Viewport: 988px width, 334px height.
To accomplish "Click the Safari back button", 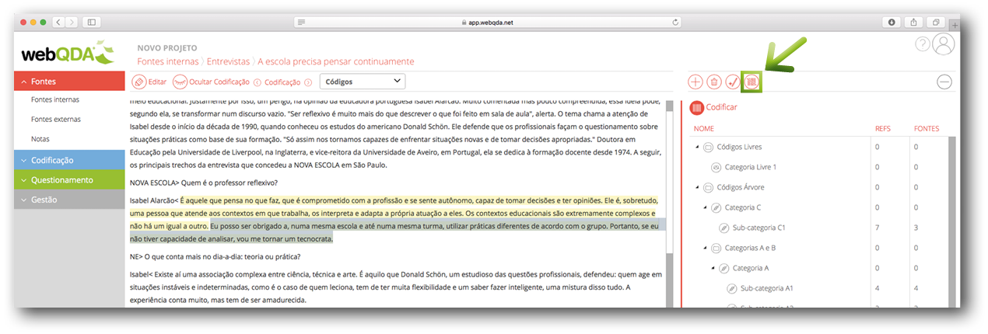I will click(59, 22).
